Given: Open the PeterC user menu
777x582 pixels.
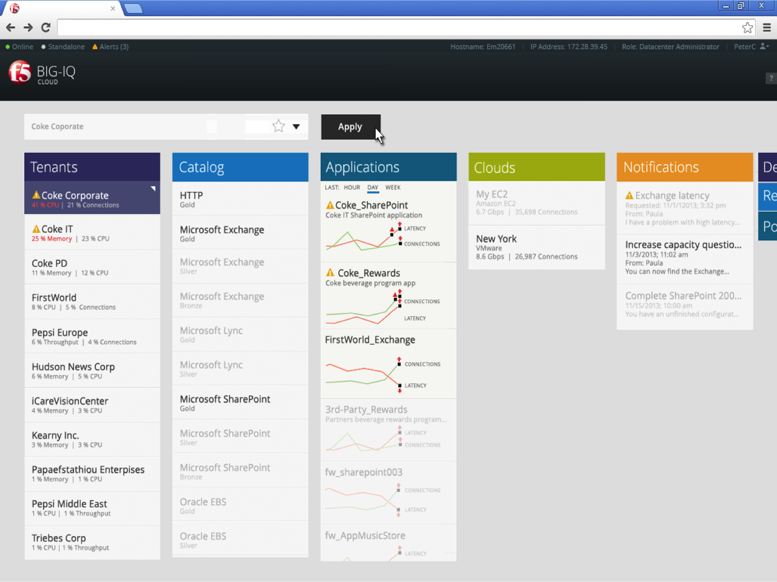Looking at the screenshot, I should tap(752, 47).
